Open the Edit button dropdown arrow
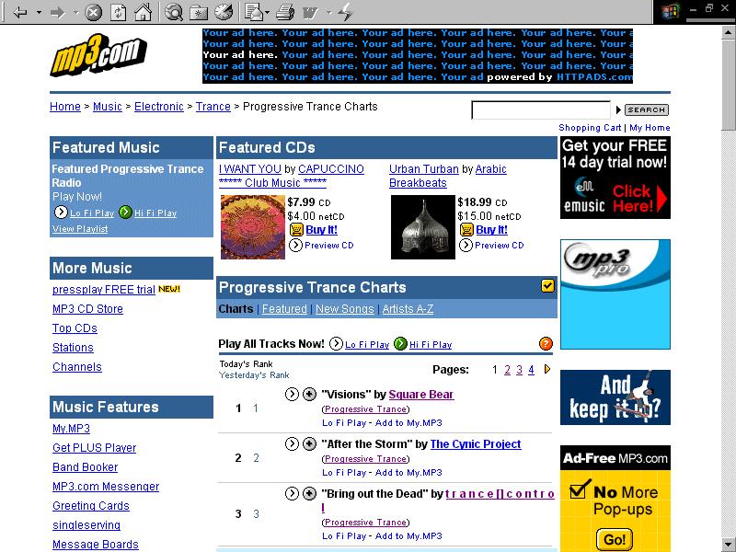Image resolution: width=736 pixels, height=552 pixels. [328, 12]
